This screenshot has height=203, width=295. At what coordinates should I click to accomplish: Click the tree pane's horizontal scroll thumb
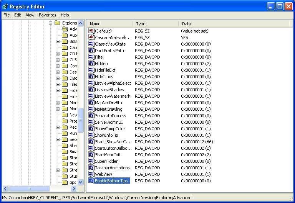pos(29,188)
